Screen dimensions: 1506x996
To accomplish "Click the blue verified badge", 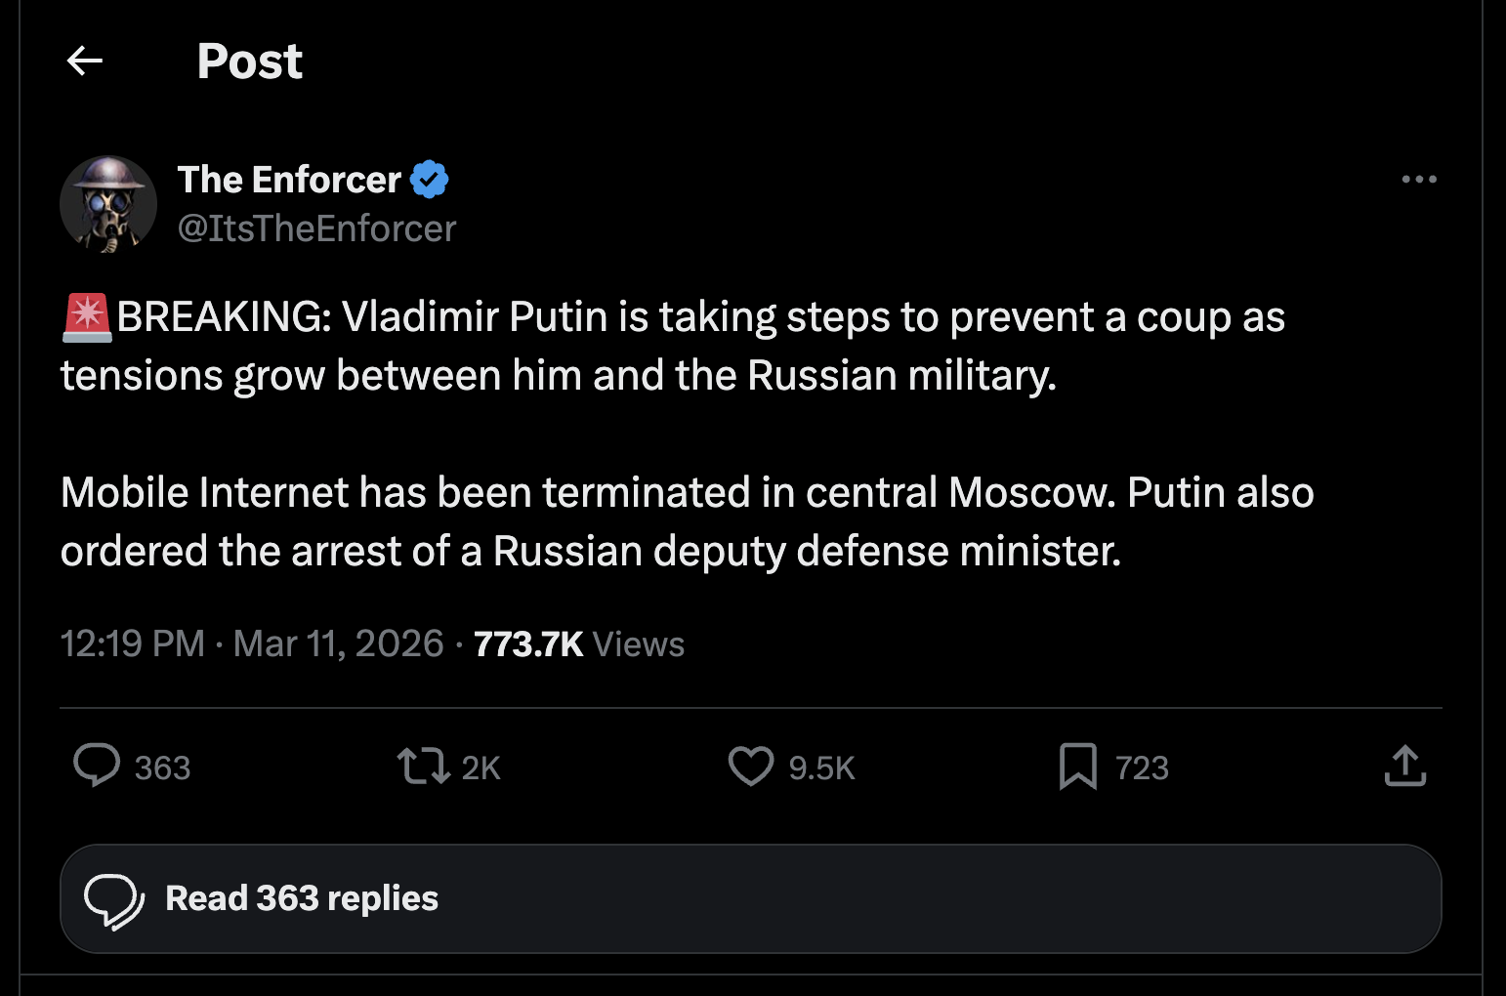I will 429,180.
